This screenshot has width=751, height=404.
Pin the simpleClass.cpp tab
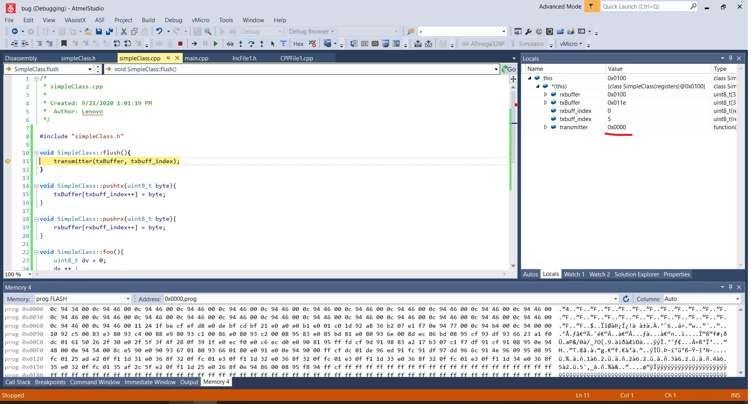tap(168, 58)
